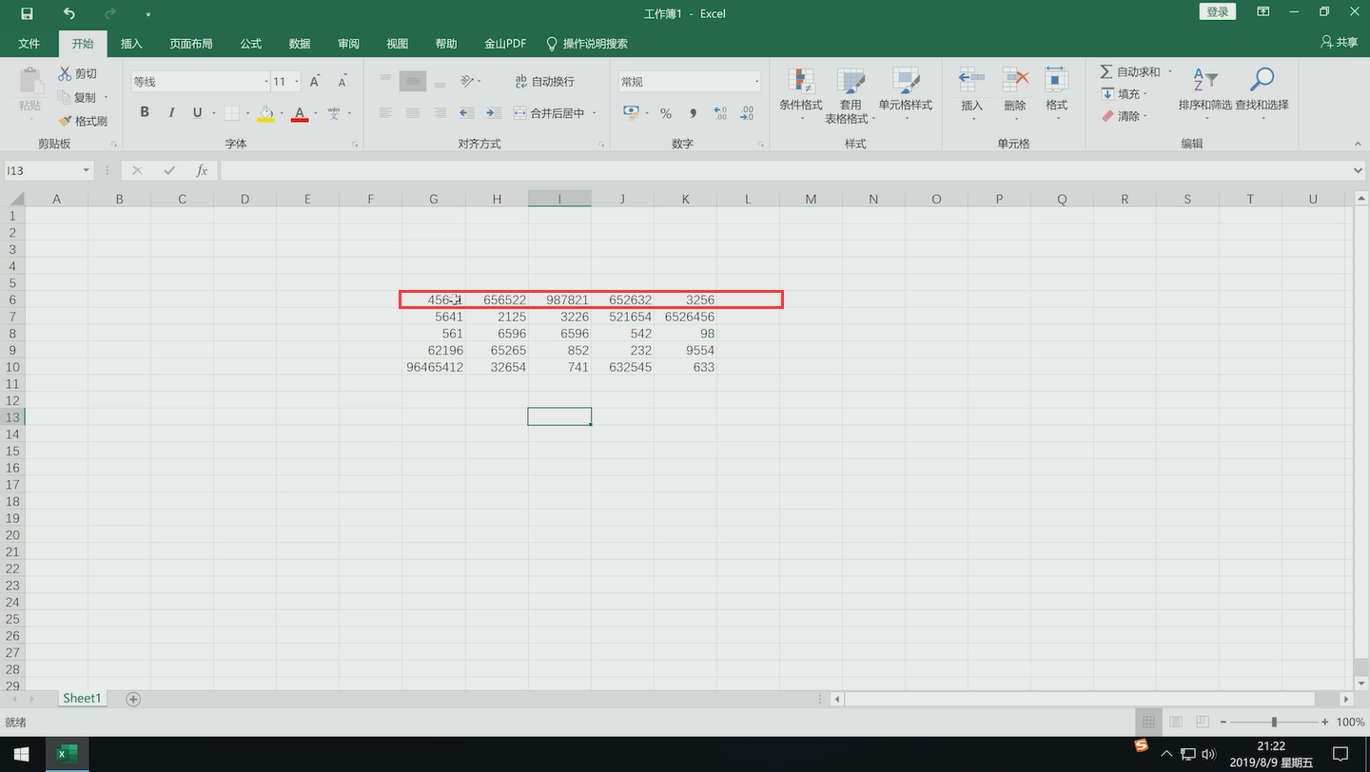Increase the indent
The width and height of the screenshot is (1370, 772).
point(492,112)
